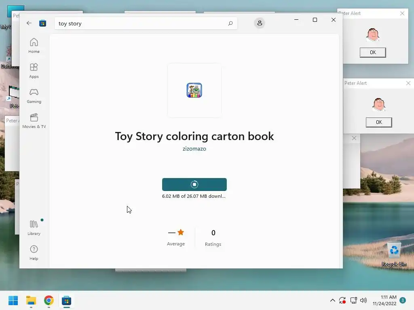Image resolution: width=414 pixels, height=310 pixels.
Task: Click the Toy Story app icon thumbnail
Action: (194, 90)
